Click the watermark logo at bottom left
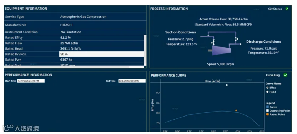This screenshot has height=134, width=297. pyautogui.click(x=21, y=128)
